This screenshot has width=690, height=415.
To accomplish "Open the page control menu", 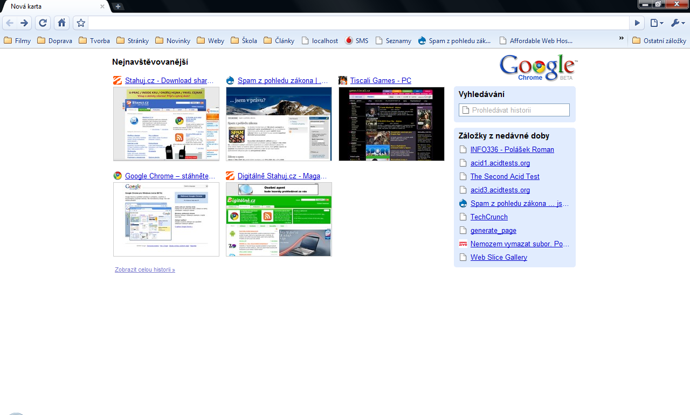I will coord(656,23).
